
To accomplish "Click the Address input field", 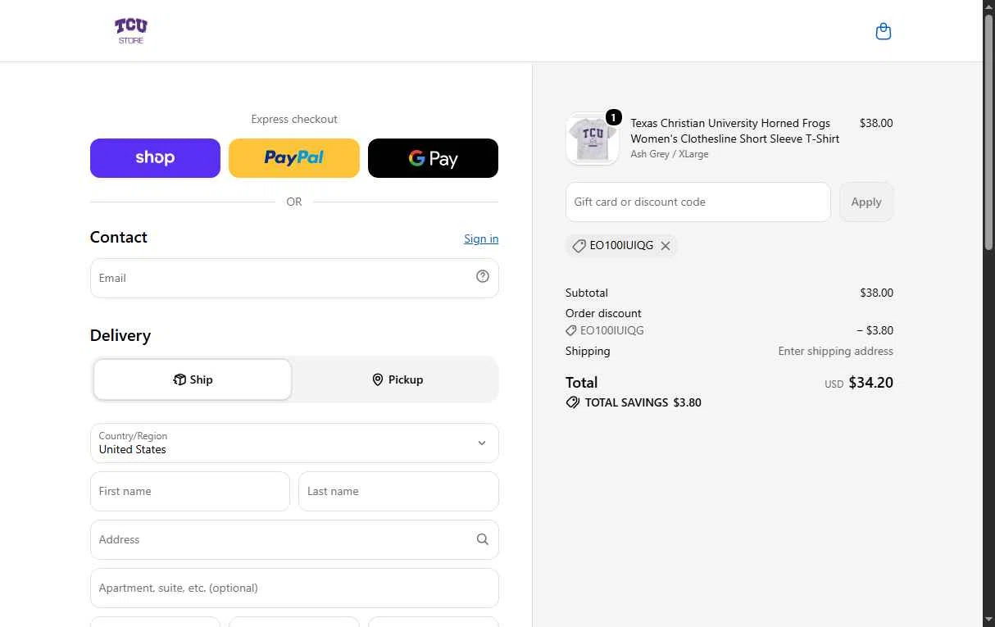I will 294,539.
